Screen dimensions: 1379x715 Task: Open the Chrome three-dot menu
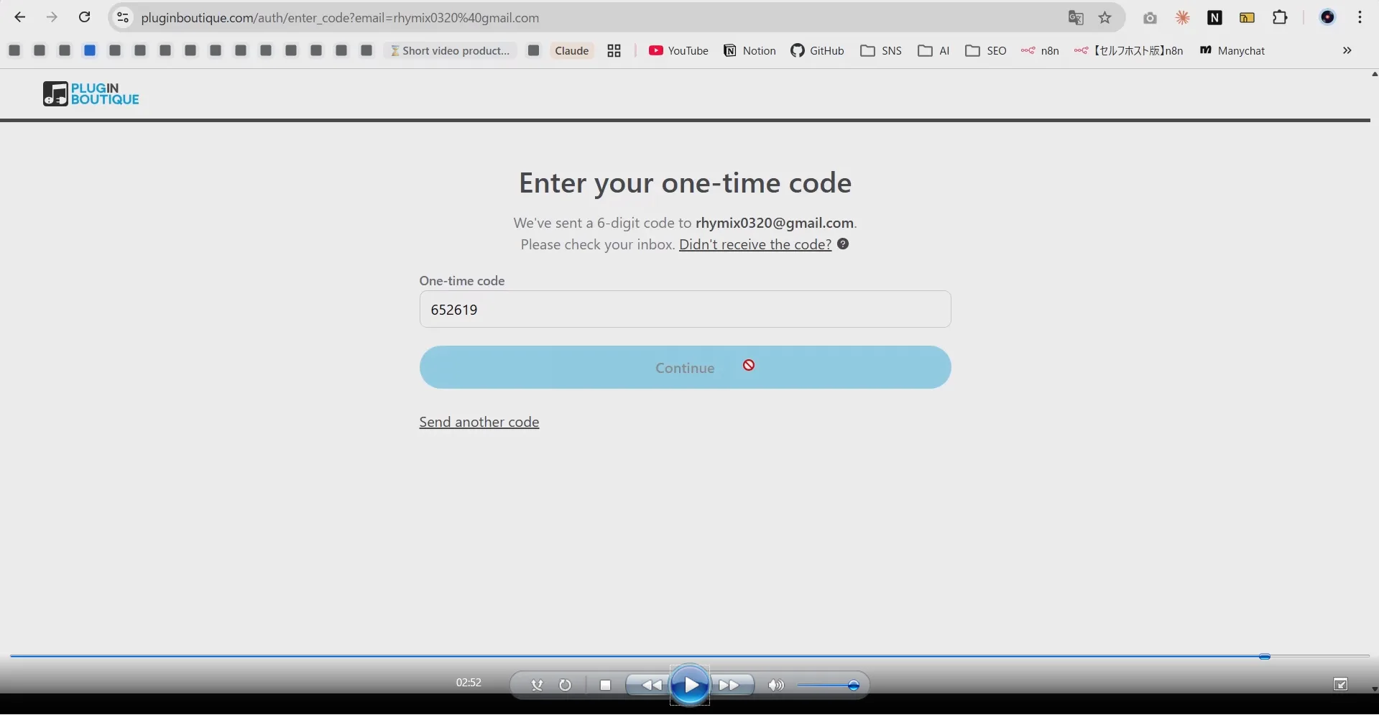[x=1360, y=18]
